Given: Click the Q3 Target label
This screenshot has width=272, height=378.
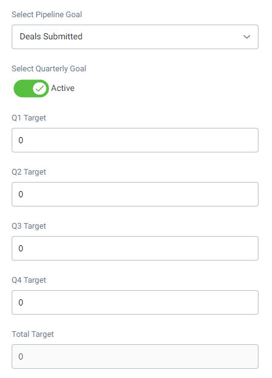Looking at the screenshot, I should [x=29, y=226].
